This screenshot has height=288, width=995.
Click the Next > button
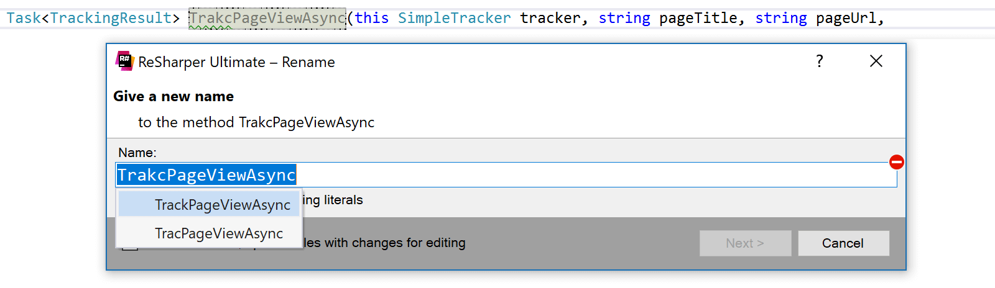click(x=745, y=243)
